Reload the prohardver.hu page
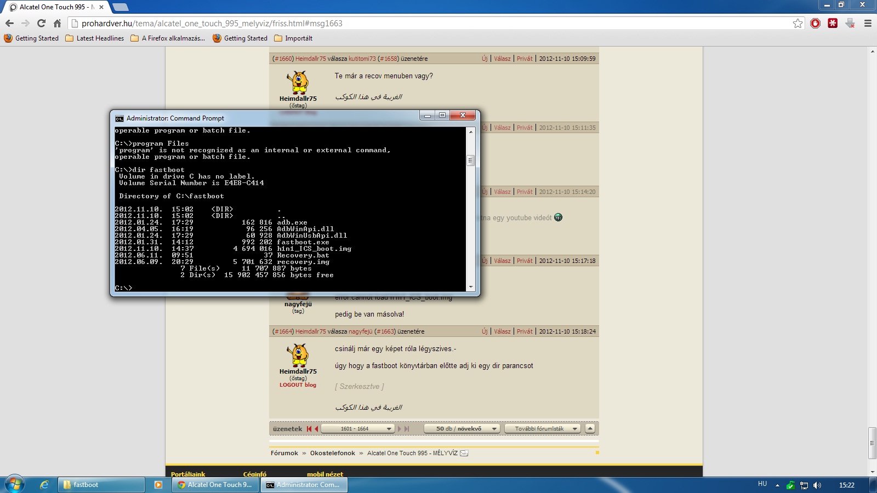 [x=41, y=23]
